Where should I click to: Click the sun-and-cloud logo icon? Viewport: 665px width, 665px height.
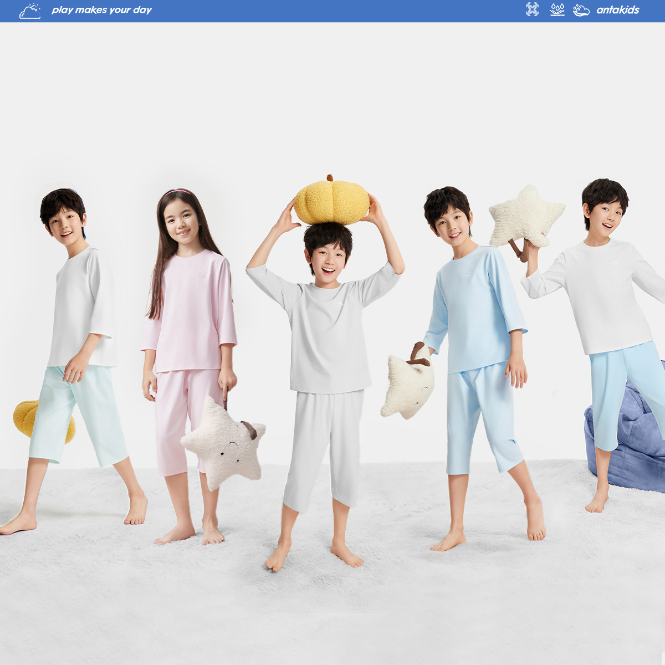pos(30,11)
